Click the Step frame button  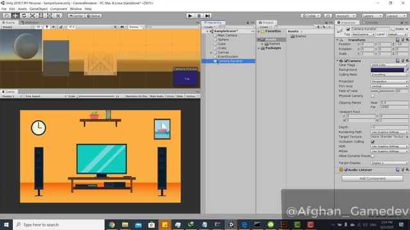point(208,15)
